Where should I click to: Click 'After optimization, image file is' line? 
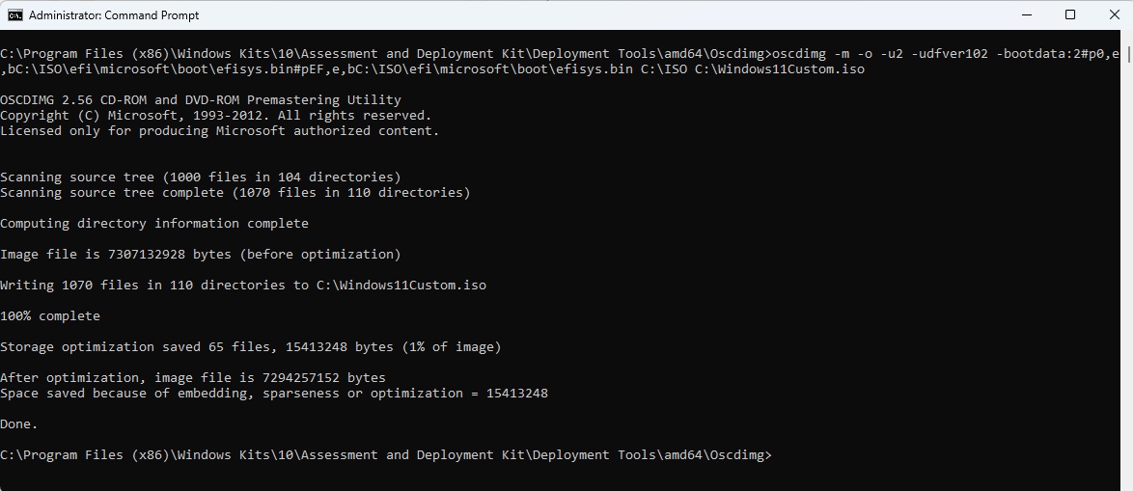tap(193, 377)
